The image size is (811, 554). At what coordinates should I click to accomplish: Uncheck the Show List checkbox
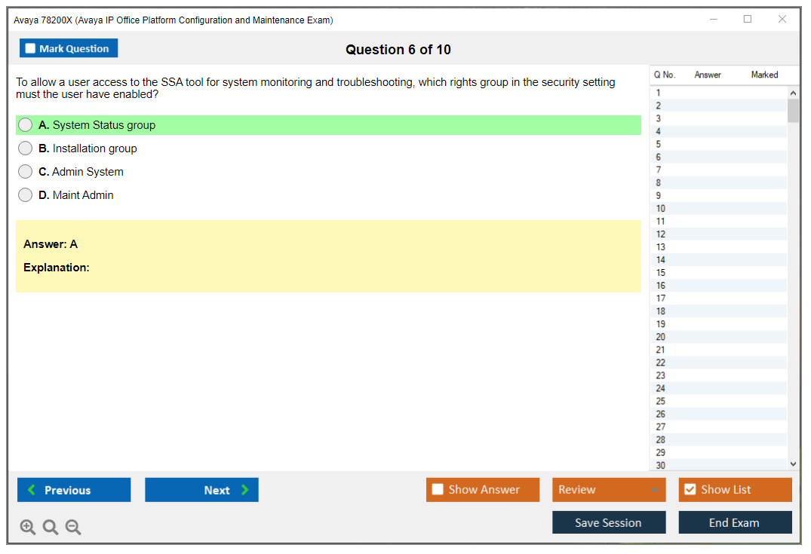(x=690, y=490)
